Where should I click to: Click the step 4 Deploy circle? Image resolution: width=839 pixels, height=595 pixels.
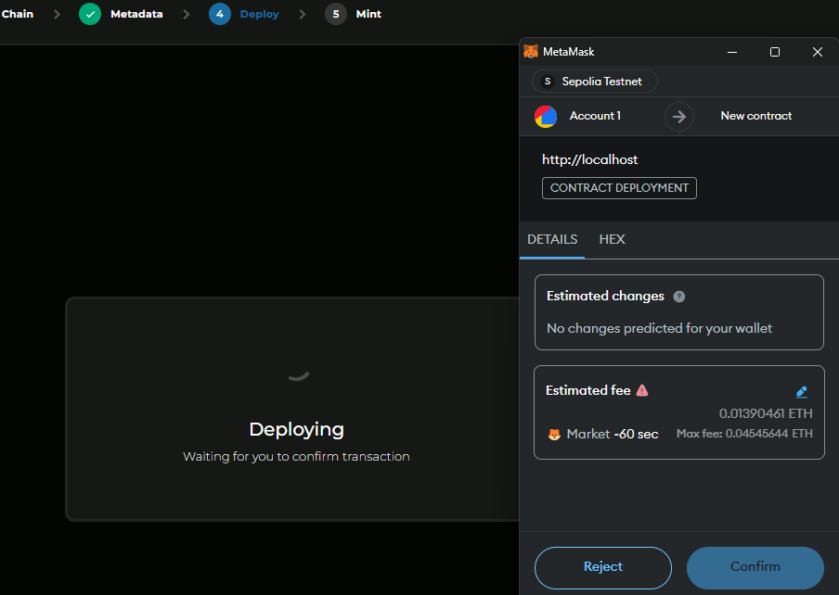[x=220, y=14]
